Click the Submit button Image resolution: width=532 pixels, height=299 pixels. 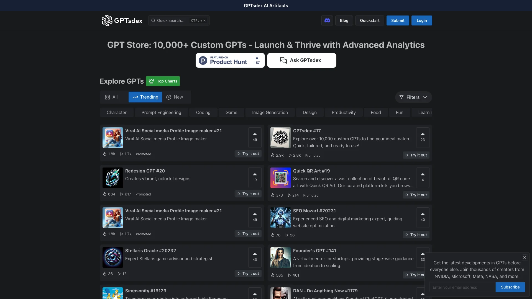[398, 20]
